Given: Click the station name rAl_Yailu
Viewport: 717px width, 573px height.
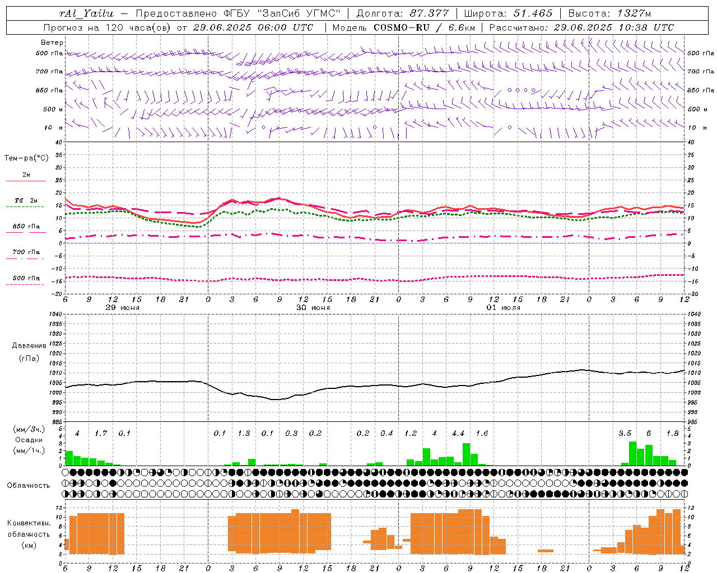Looking at the screenshot, I should (x=86, y=13).
